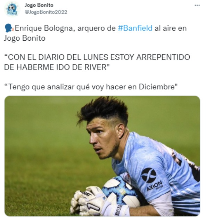Open the goalkeeper photo attachment
Screen dimensions: 206x218
(102, 156)
